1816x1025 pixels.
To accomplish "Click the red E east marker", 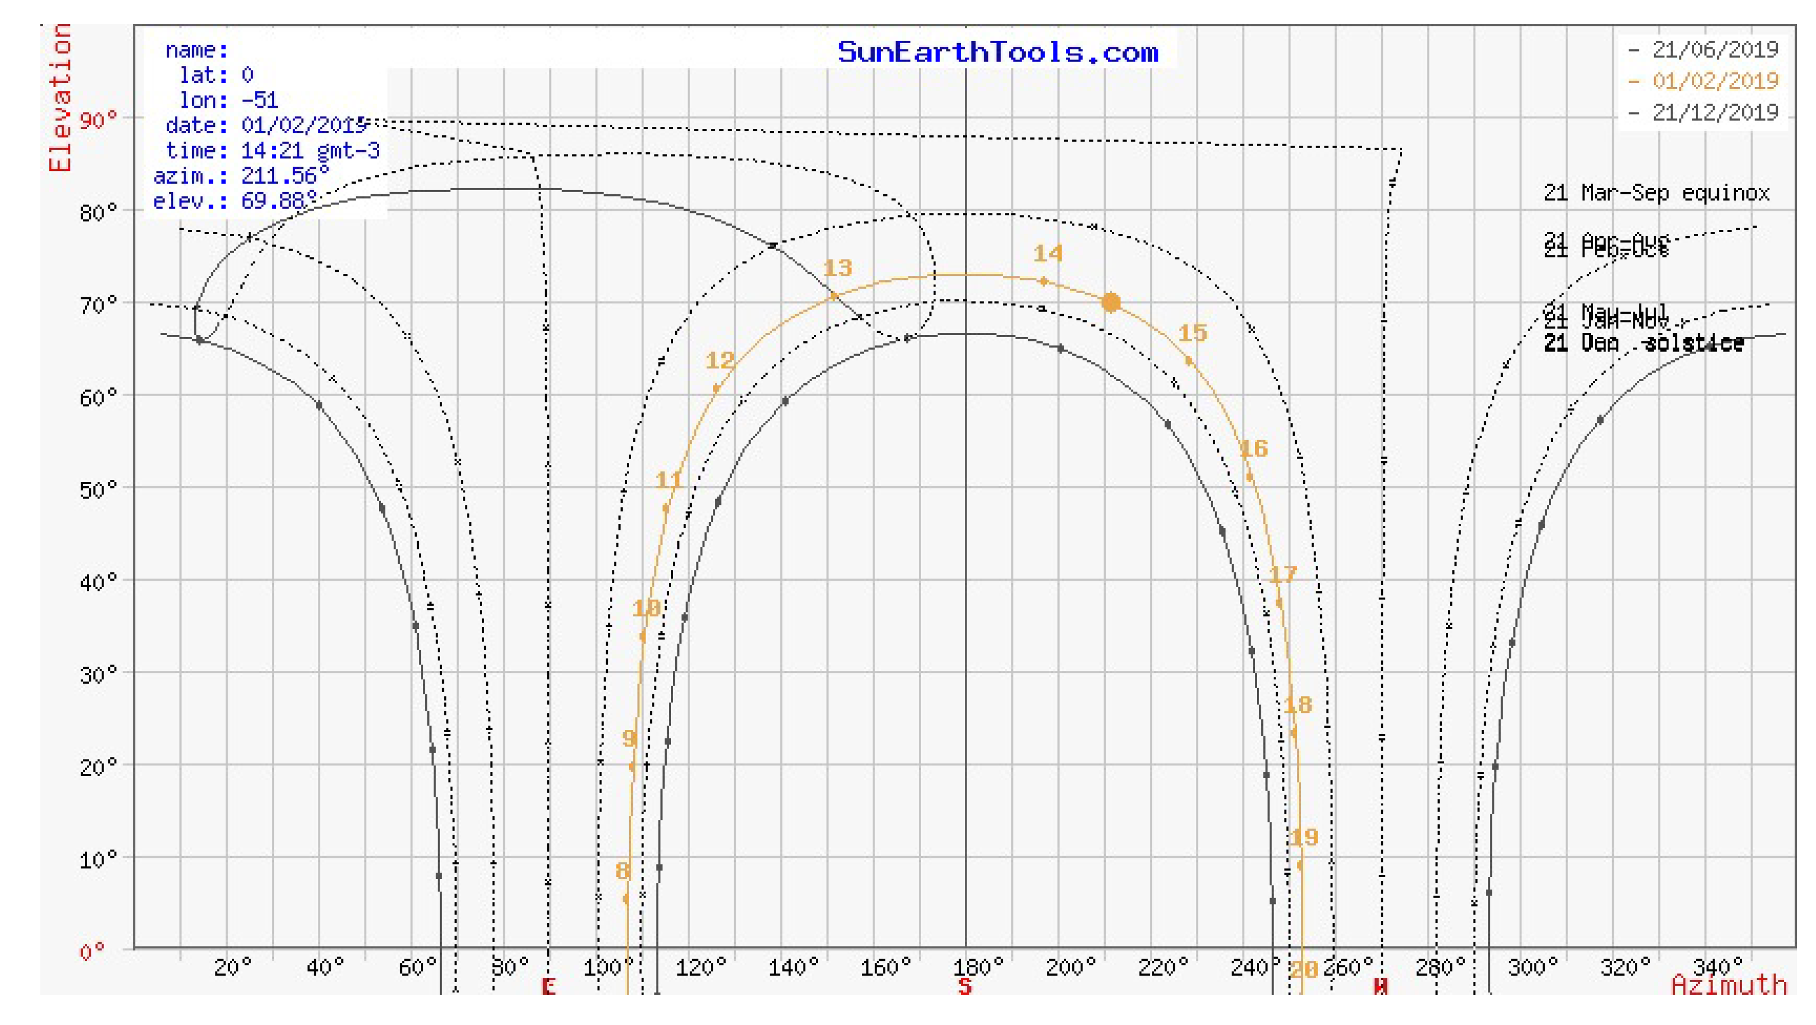I will (548, 986).
